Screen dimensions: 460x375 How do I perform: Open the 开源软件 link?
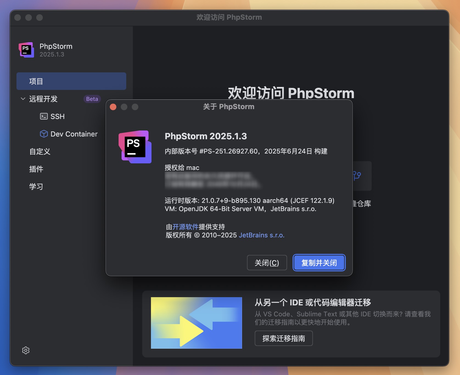coord(186,227)
